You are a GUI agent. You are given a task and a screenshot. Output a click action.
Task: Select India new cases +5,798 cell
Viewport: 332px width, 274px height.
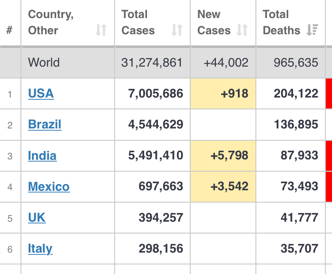(x=223, y=156)
